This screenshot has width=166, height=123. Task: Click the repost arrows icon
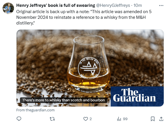point(52,119)
